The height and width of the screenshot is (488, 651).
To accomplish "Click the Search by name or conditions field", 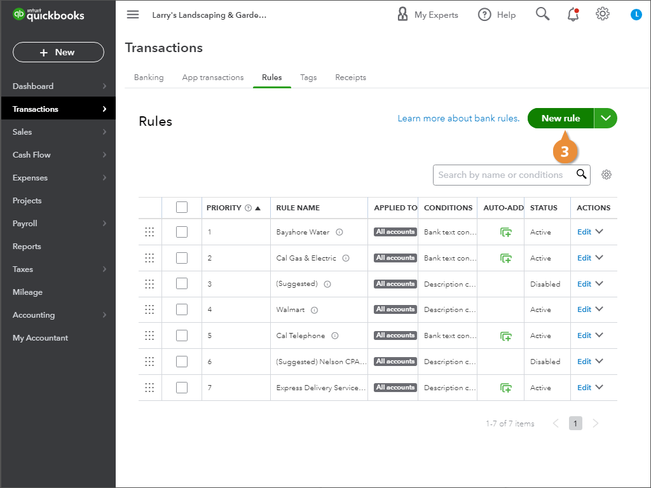I will [x=512, y=175].
